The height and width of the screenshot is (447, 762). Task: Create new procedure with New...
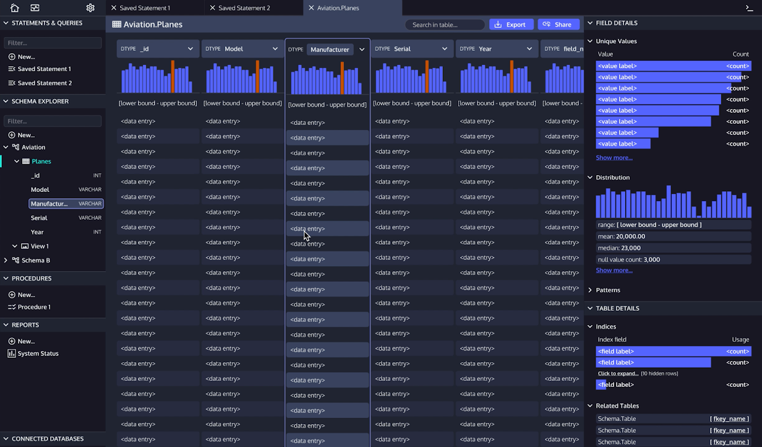coord(22,295)
